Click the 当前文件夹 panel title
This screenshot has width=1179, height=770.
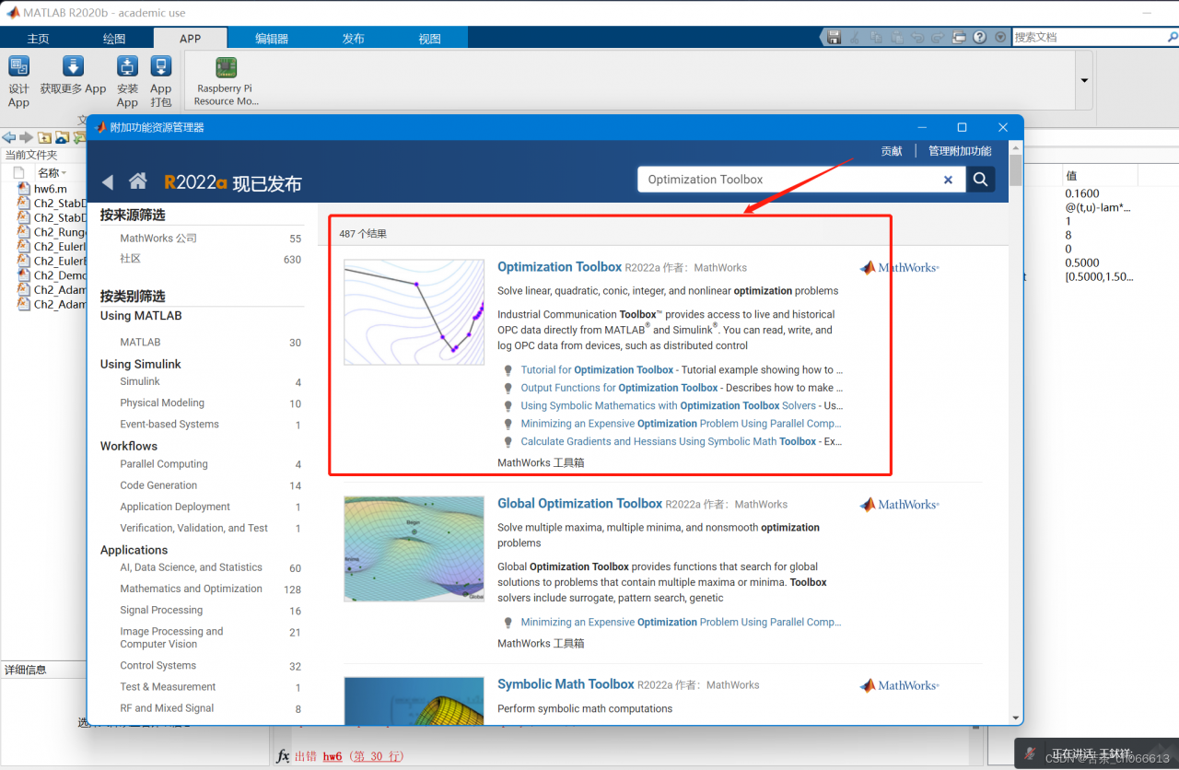[x=31, y=155]
